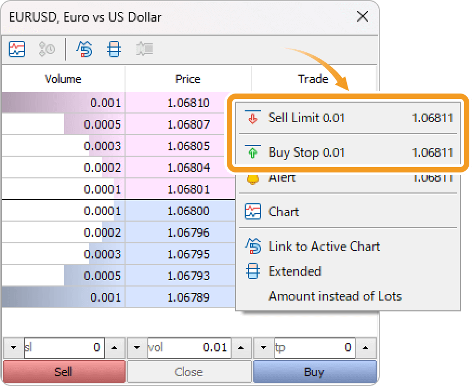The height and width of the screenshot is (386, 472).
Task: Enable Amount instead of Lots option
Action: coord(336,296)
